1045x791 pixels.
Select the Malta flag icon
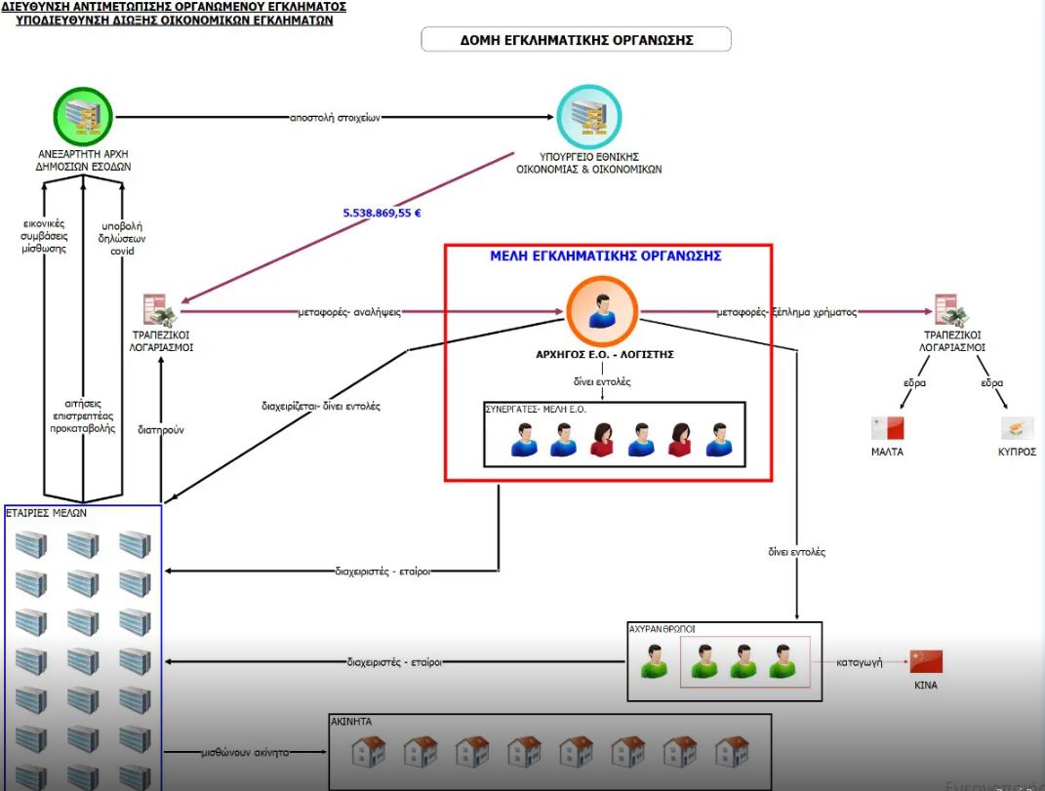(887, 428)
